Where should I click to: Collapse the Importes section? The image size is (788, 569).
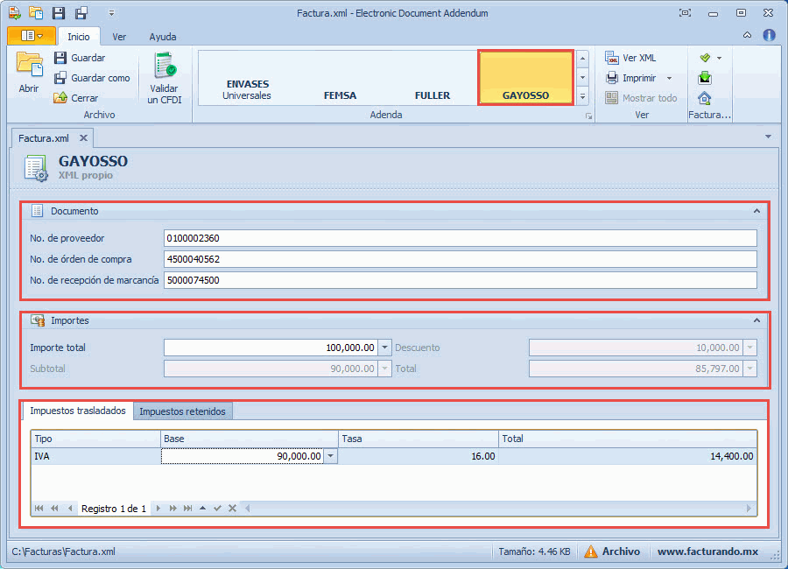coord(756,320)
